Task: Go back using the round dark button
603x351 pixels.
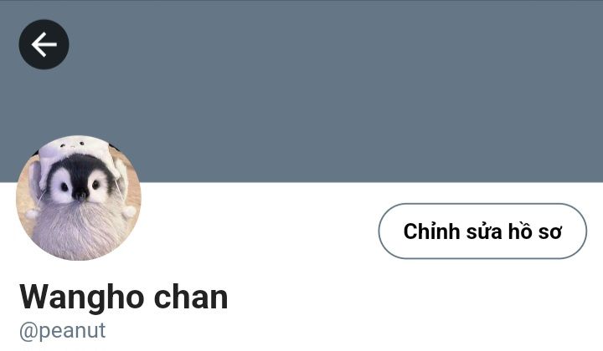Action: [44, 44]
